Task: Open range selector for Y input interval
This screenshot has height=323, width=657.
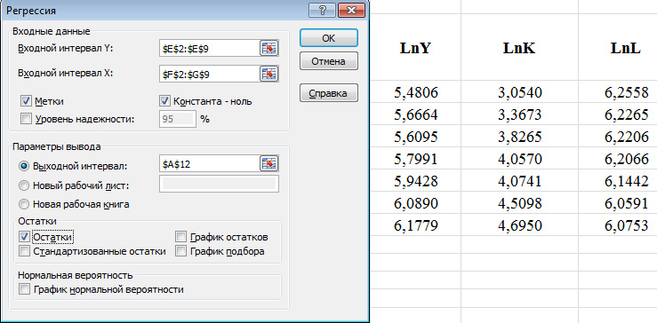Action: click(268, 49)
